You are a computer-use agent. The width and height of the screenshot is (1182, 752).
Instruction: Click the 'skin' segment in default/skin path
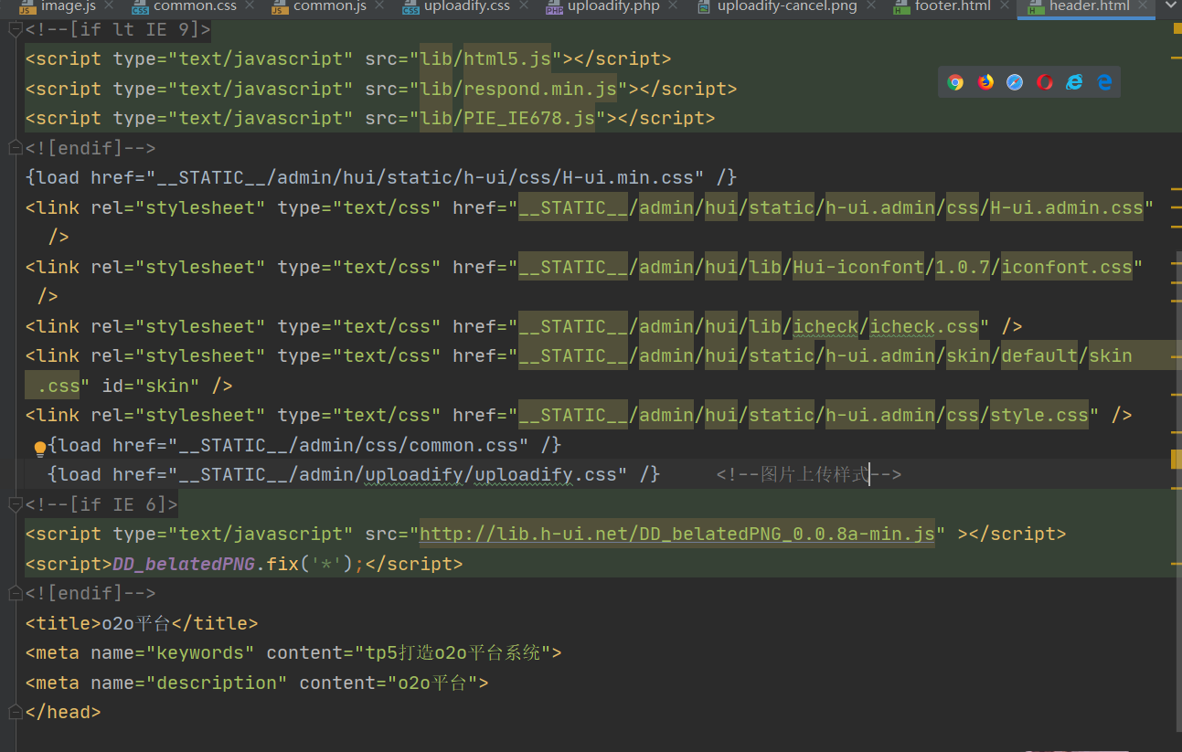pos(1111,356)
